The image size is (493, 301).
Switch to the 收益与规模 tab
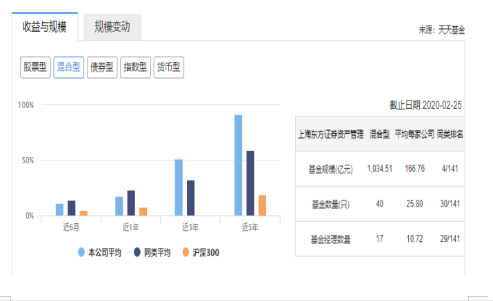pos(45,27)
